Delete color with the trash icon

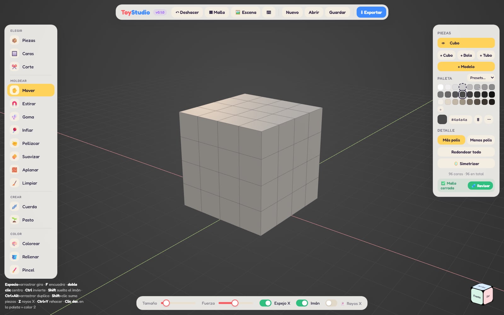(x=478, y=119)
